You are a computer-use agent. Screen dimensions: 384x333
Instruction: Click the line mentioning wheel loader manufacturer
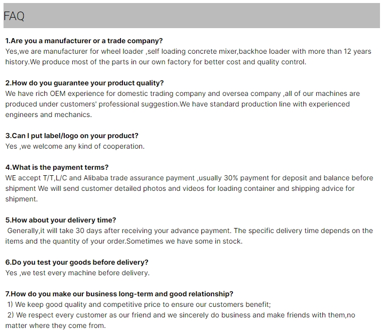point(188,51)
